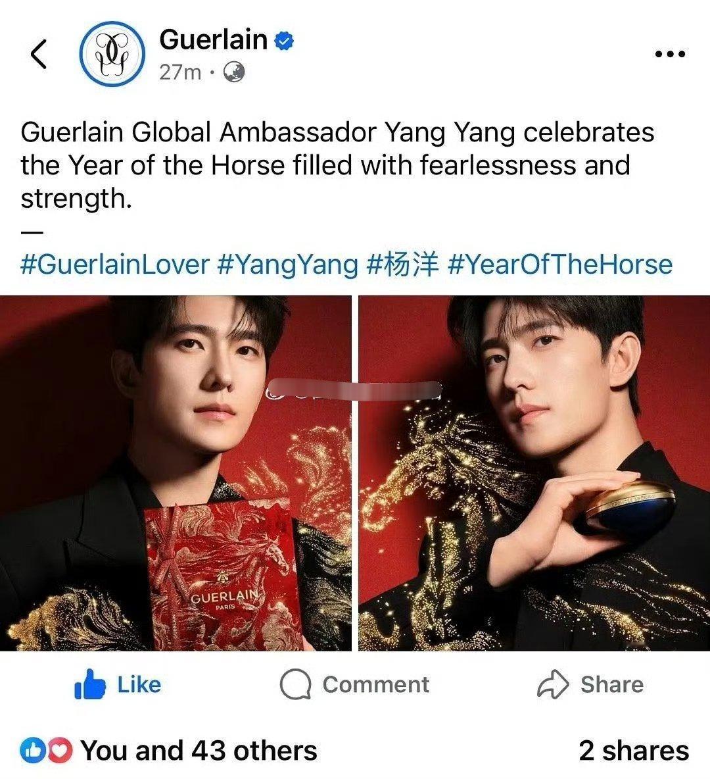
Task: Tap the public globe audience icon
Action: point(234,72)
